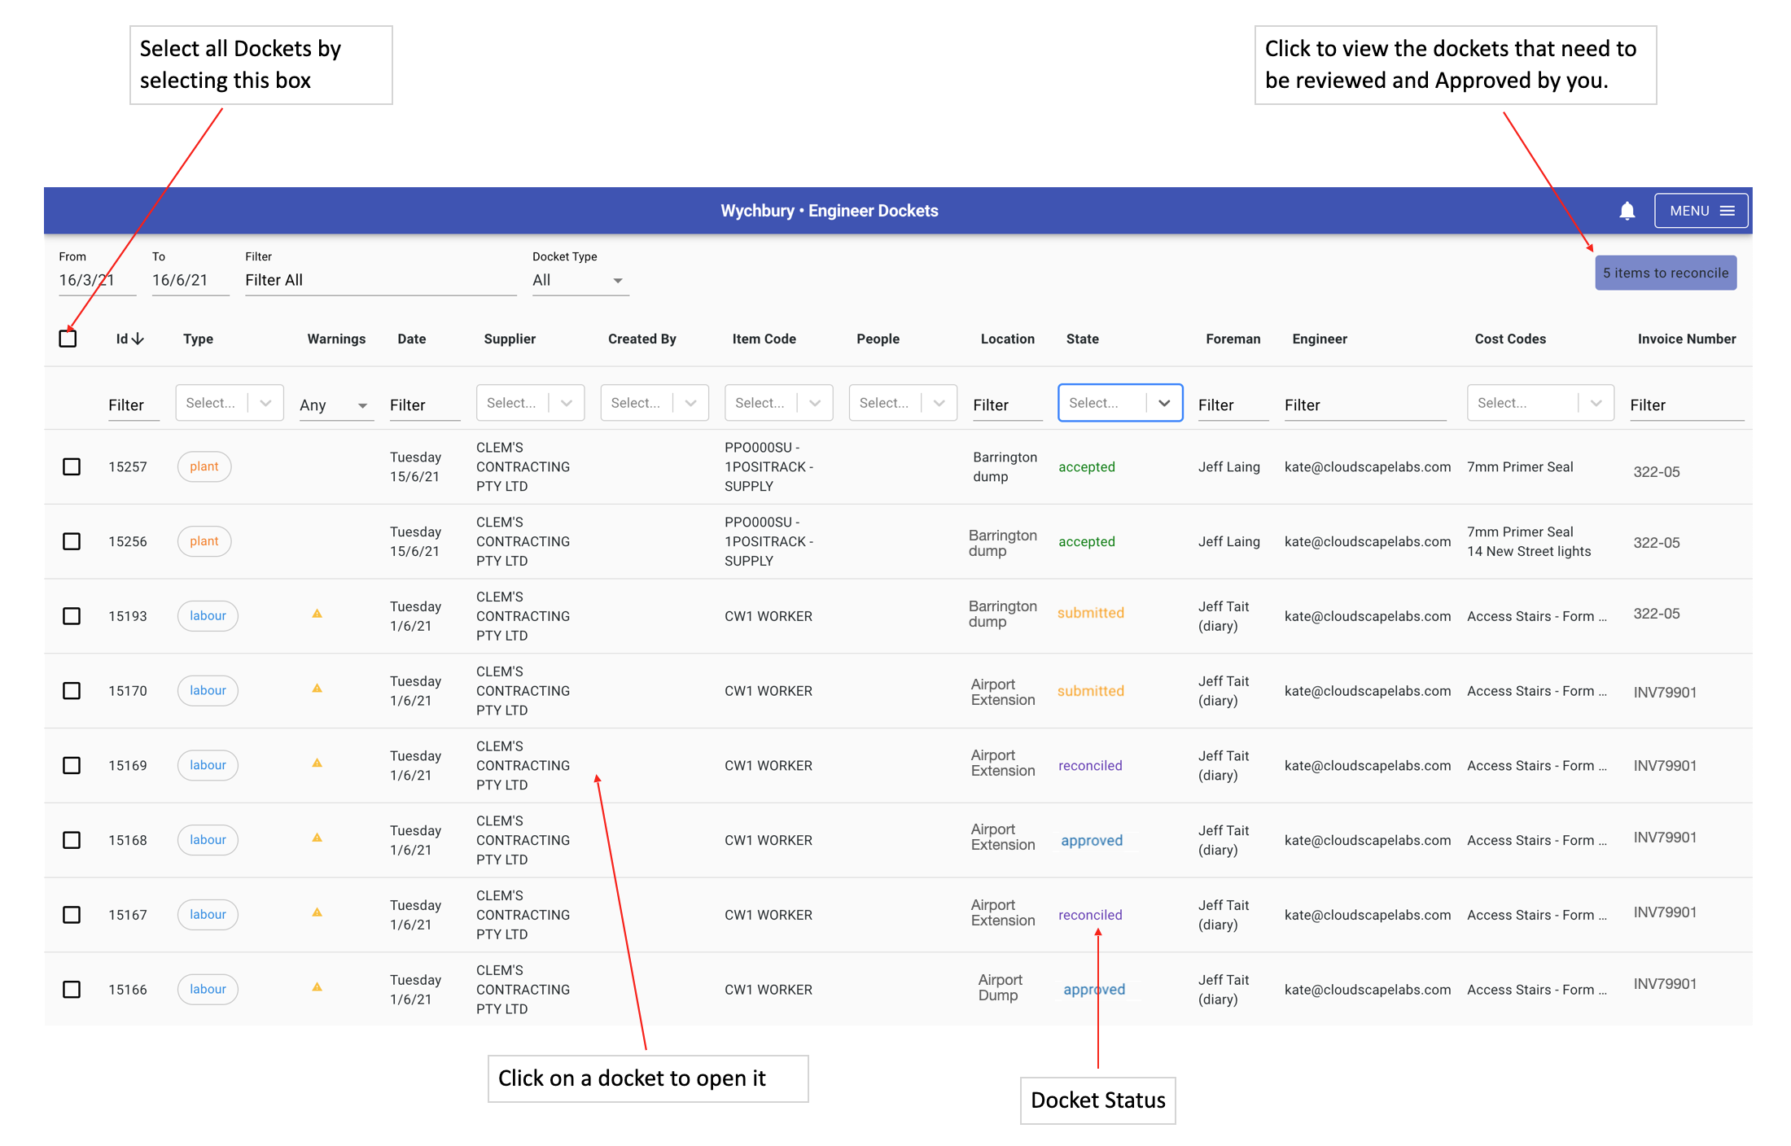This screenshot has height=1146, width=1791.
Task: Click the labour chip on docket 15167
Action: click(x=208, y=914)
